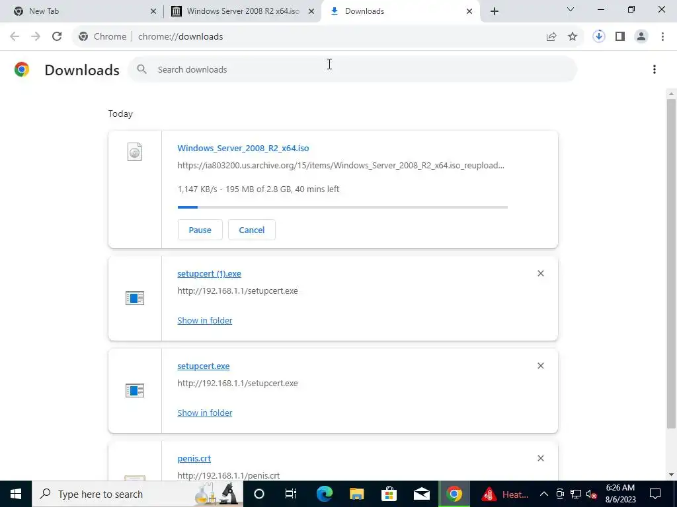This screenshot has height=507, width=677.
Task: Click the browser Forward arrow
Action: tap(36, 37)
